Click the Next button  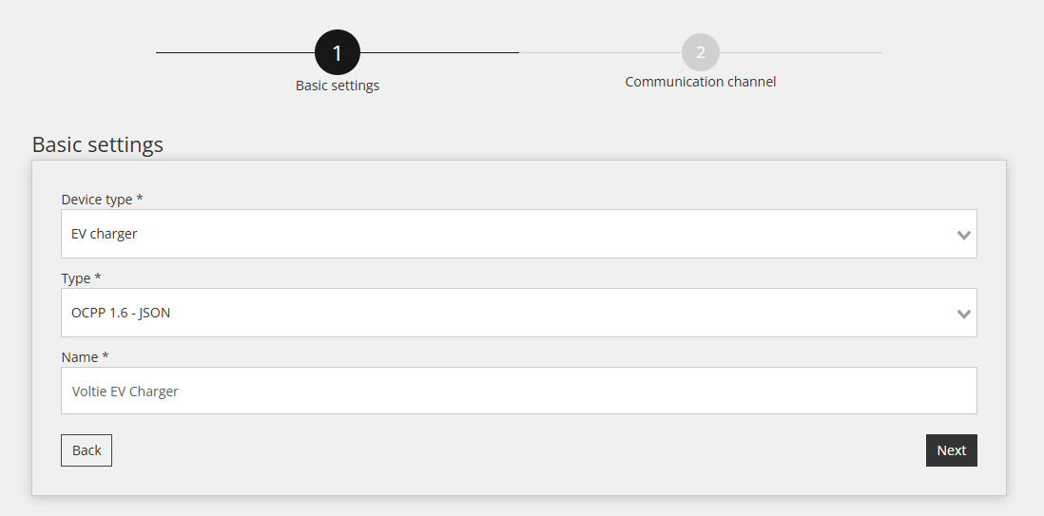951,450
